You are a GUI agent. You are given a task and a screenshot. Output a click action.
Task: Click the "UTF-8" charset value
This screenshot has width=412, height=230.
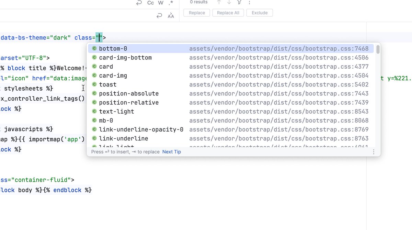click(x=35, y=58)
